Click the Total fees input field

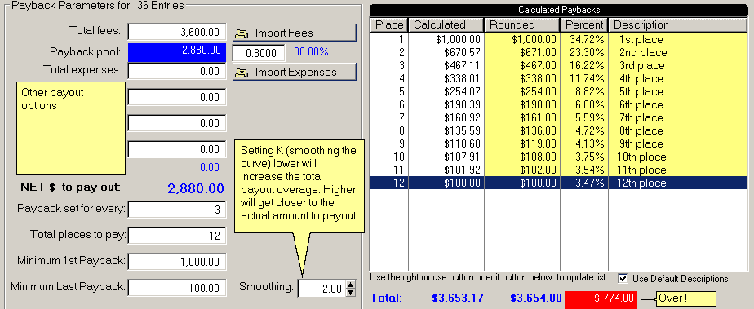(176, 32)
